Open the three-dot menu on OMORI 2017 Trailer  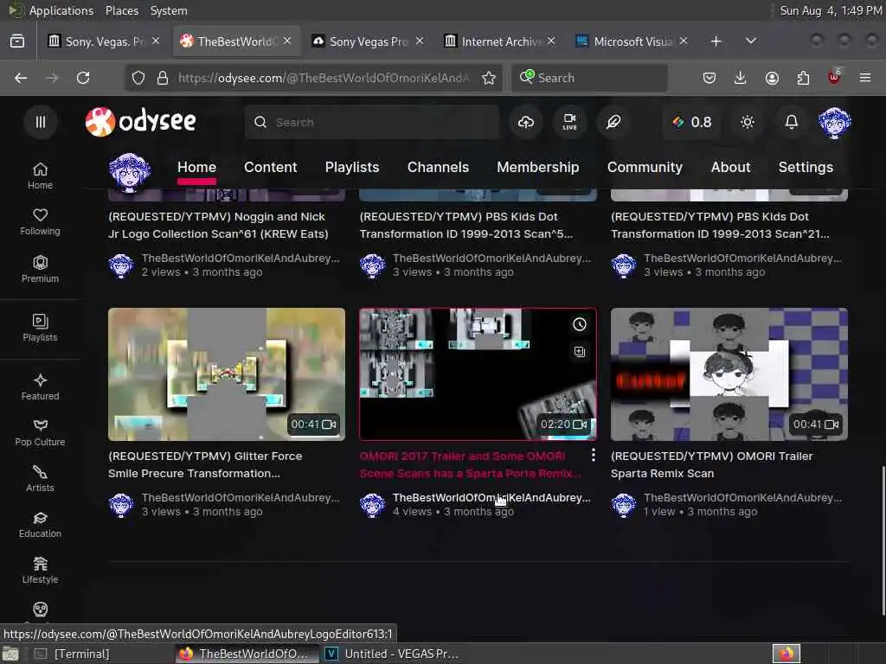(x=593, y=455)
